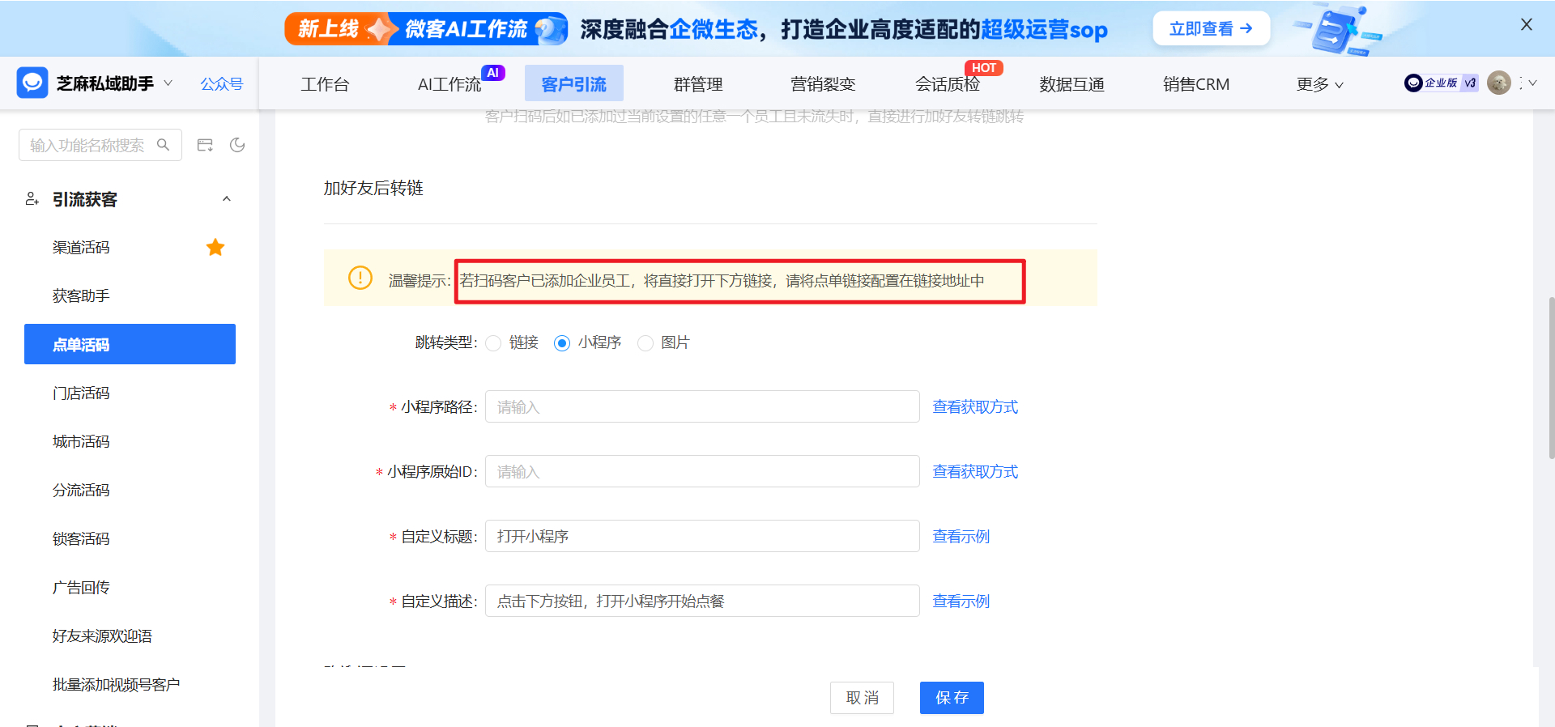Open 门店活码 in the sidebar

[x=81, y=393]
